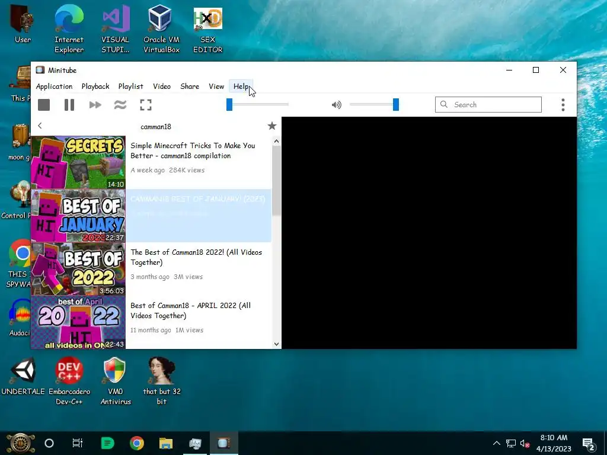Screen dimensions: 607x455
Task: Open the Video menu
Action: click(x=162, y=86)
